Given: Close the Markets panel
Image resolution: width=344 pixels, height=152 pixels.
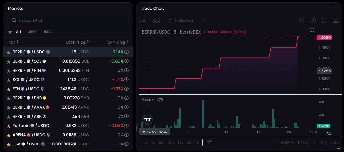Looking at the screenshot, I should point(127,8).
